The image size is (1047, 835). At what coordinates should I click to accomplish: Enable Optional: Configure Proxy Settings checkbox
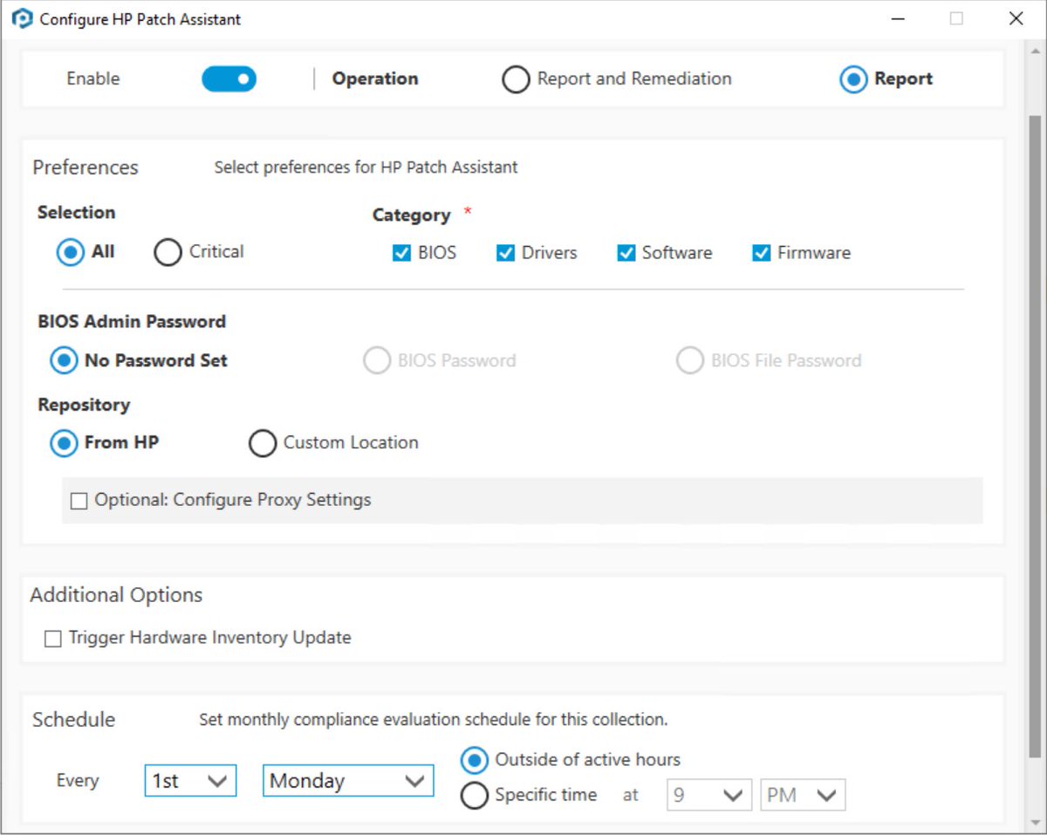pyautogui.click(x=79, y=501)
